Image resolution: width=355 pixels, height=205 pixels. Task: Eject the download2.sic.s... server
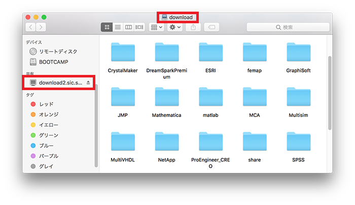point(88,83)
